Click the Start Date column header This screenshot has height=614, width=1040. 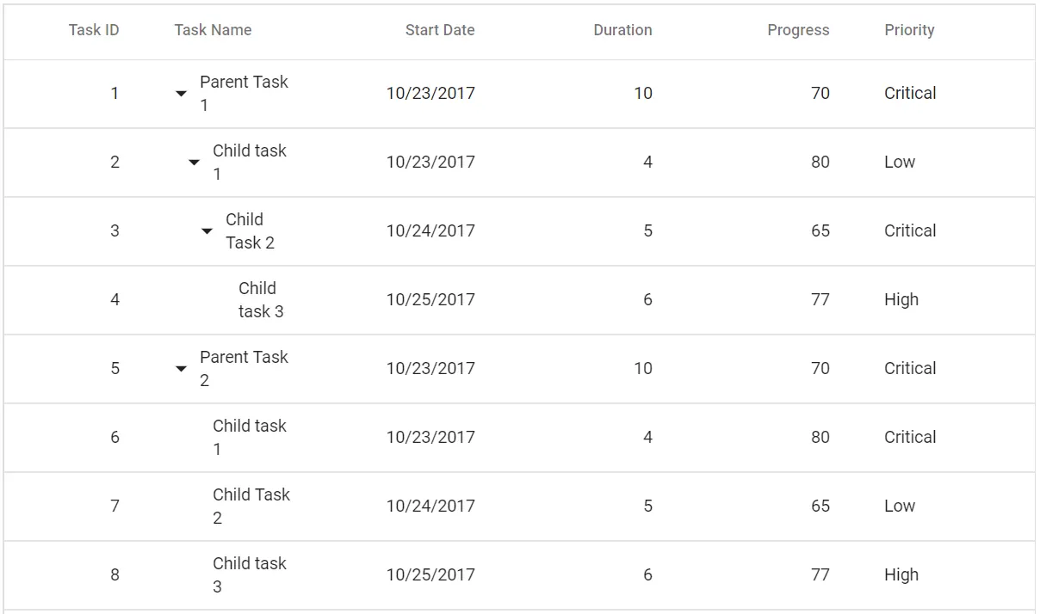[x=439, y=30]
